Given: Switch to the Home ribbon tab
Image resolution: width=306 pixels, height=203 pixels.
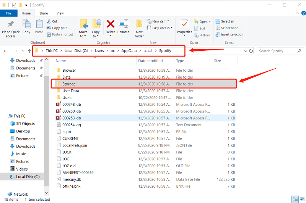Looking at the screenshot, I should pyautogui.click(x=26, y=13).
